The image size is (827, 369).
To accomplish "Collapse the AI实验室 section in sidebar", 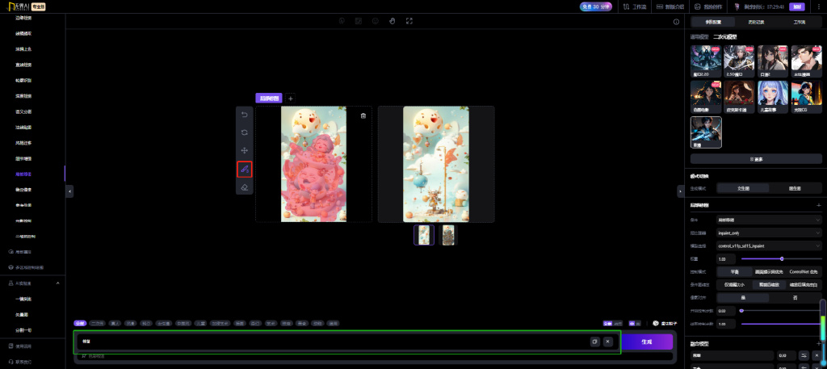I will tap(57, 283).
